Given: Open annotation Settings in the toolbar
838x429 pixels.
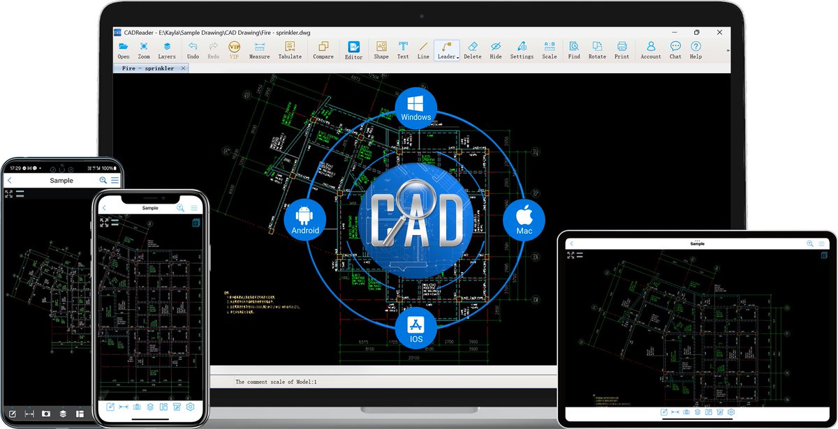Looking at the screenshot, I should click(522, 50).
